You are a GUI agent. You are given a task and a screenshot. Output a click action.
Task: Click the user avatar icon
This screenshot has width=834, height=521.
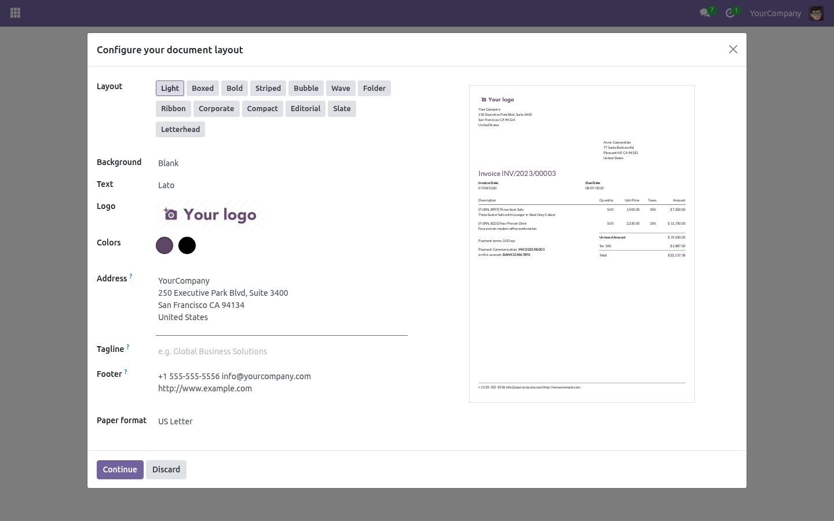point(816,13)
